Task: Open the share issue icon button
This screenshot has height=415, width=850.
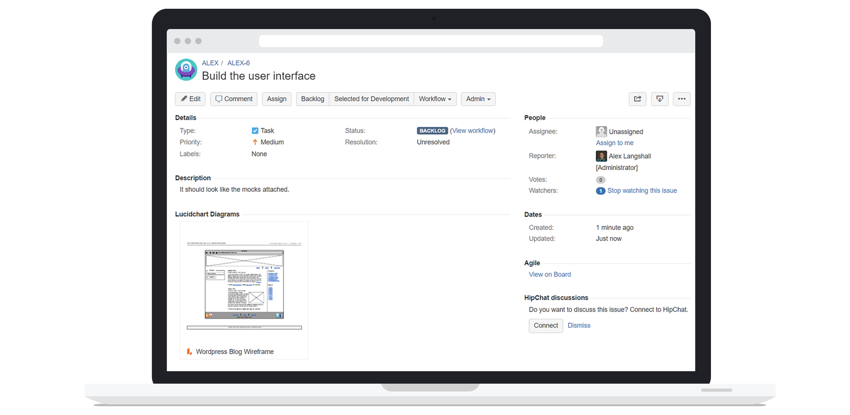Action: [x=637, y=99]
